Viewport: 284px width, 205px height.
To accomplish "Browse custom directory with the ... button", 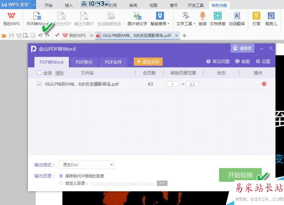I will pos(162,183).
